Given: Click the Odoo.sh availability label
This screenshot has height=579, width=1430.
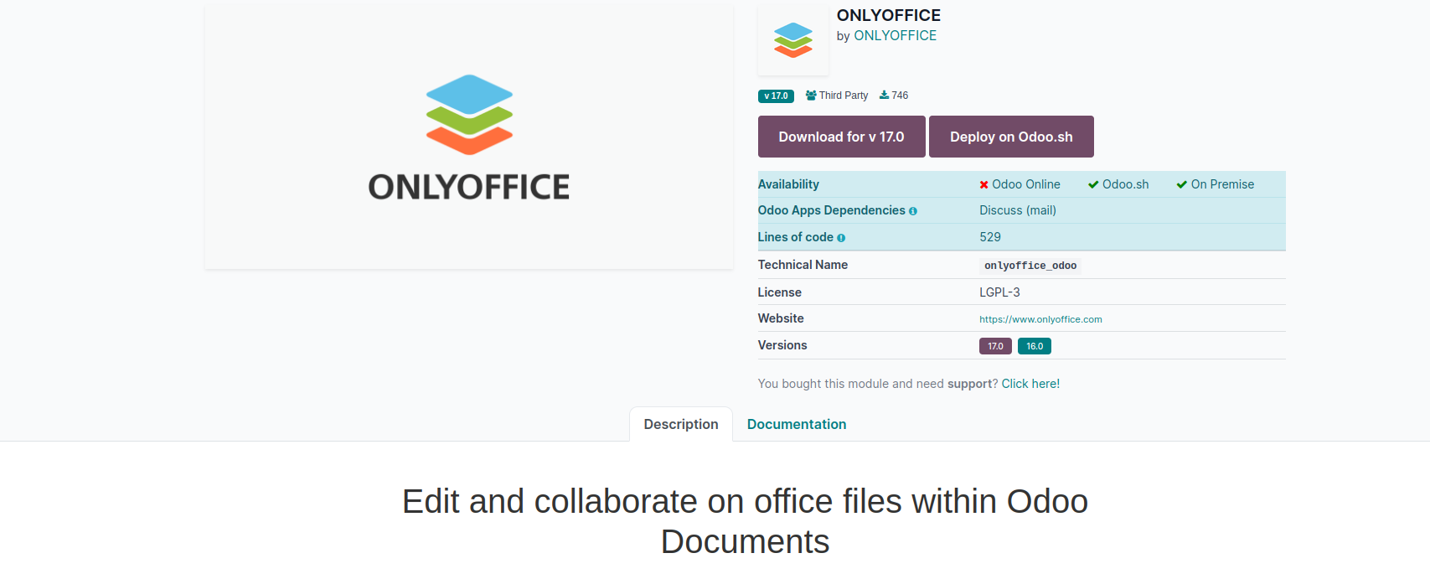Looking at the screenshot, I should point(1125,184).
